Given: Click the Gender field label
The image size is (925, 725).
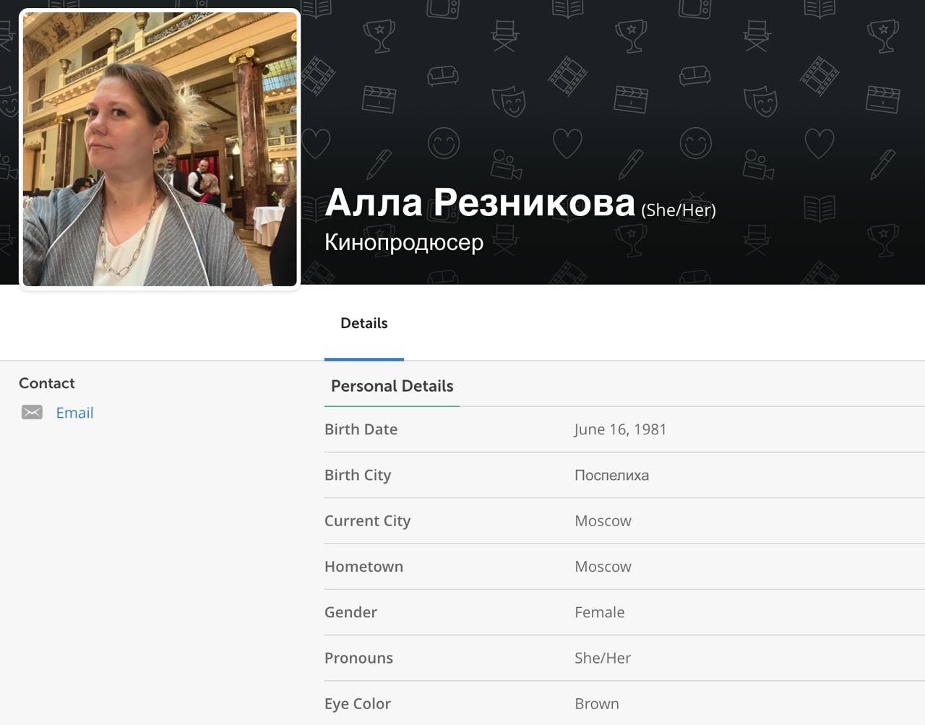Looking at the screenshot, I should [x=350, y=612].
